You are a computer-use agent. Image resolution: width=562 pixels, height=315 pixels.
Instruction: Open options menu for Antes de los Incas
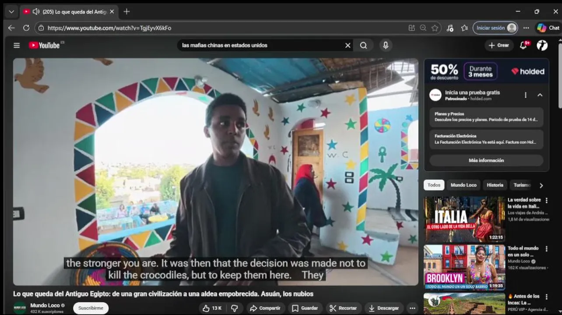tap(546, 297)
